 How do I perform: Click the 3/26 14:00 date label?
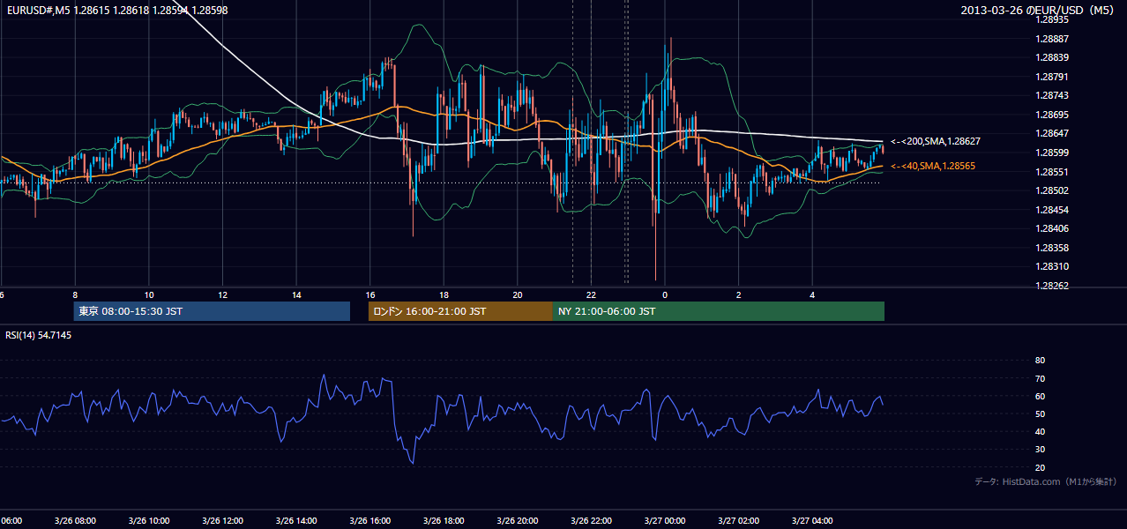tap(296, 521)
